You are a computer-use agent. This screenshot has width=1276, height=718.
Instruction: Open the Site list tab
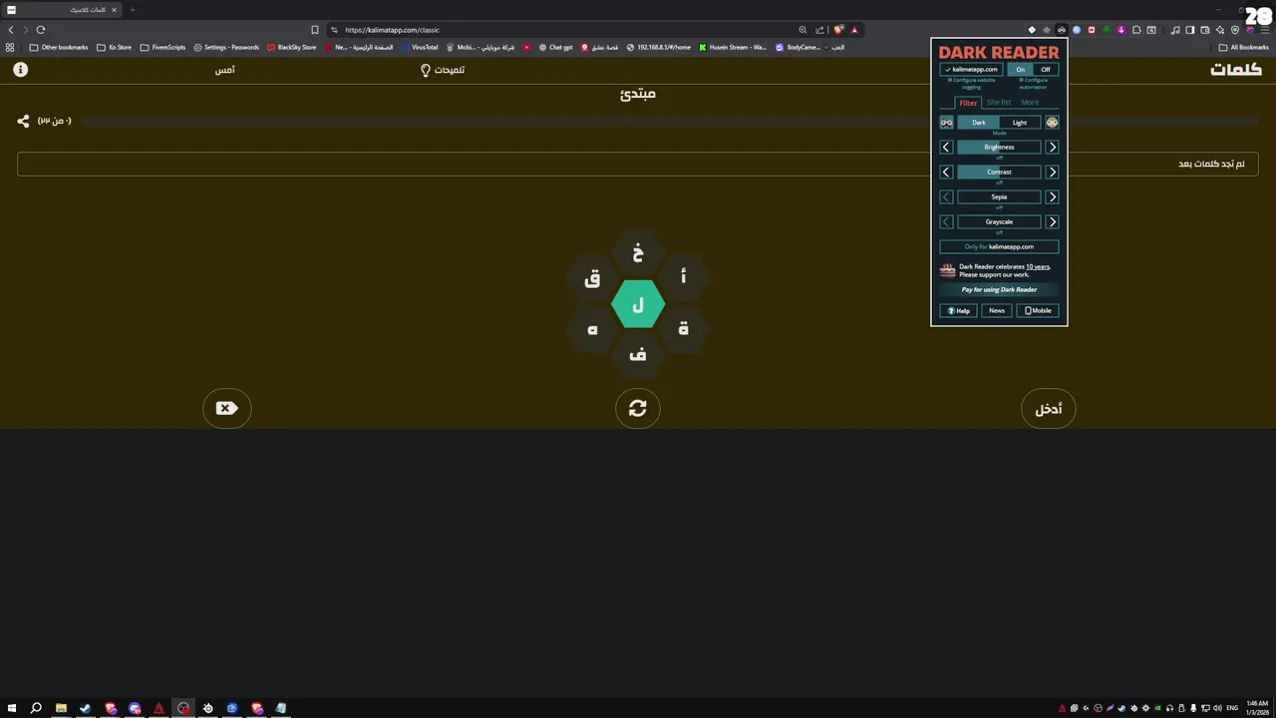(x=999, y=103)
